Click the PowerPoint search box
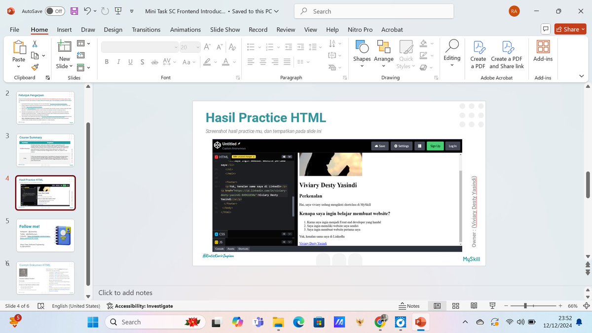This screenshot has width=592, height=333. (373, 11)
